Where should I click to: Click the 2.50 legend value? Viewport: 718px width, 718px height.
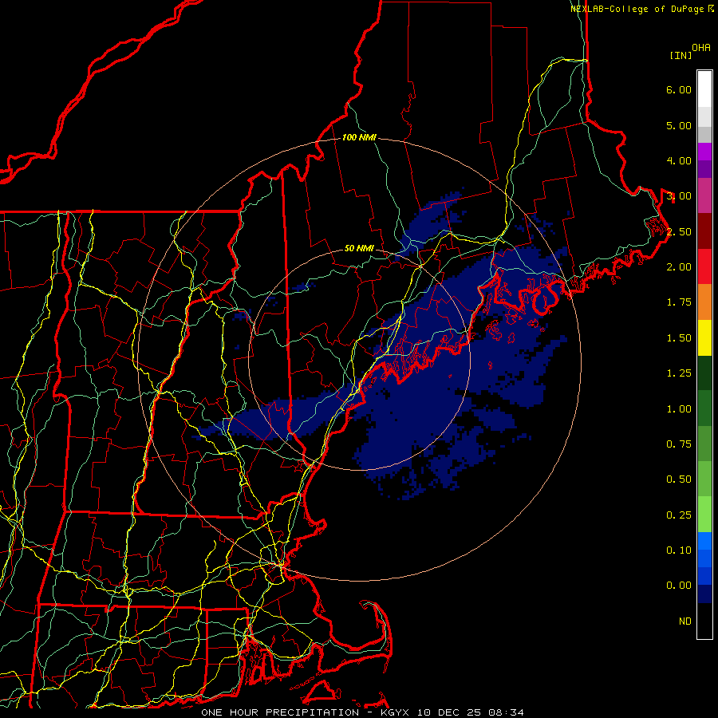[x=679, y=231]
